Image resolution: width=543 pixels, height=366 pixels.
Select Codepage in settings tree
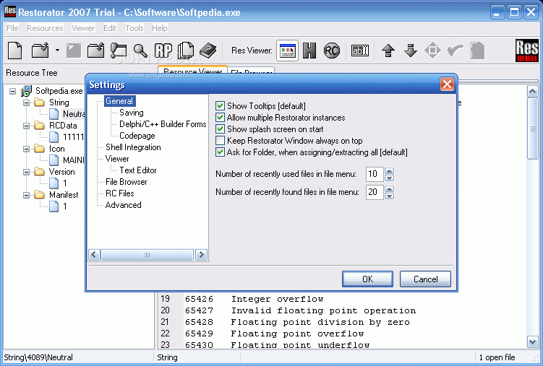coord(137,136)
